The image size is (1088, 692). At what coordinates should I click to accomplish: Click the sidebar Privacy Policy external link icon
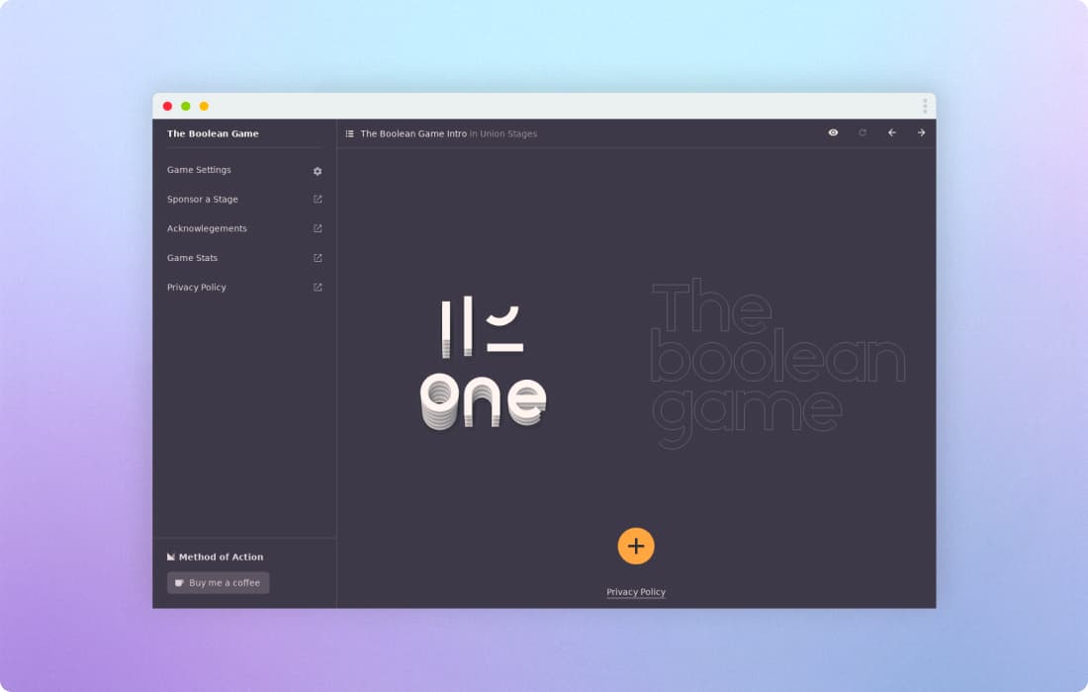pos(317,288)
